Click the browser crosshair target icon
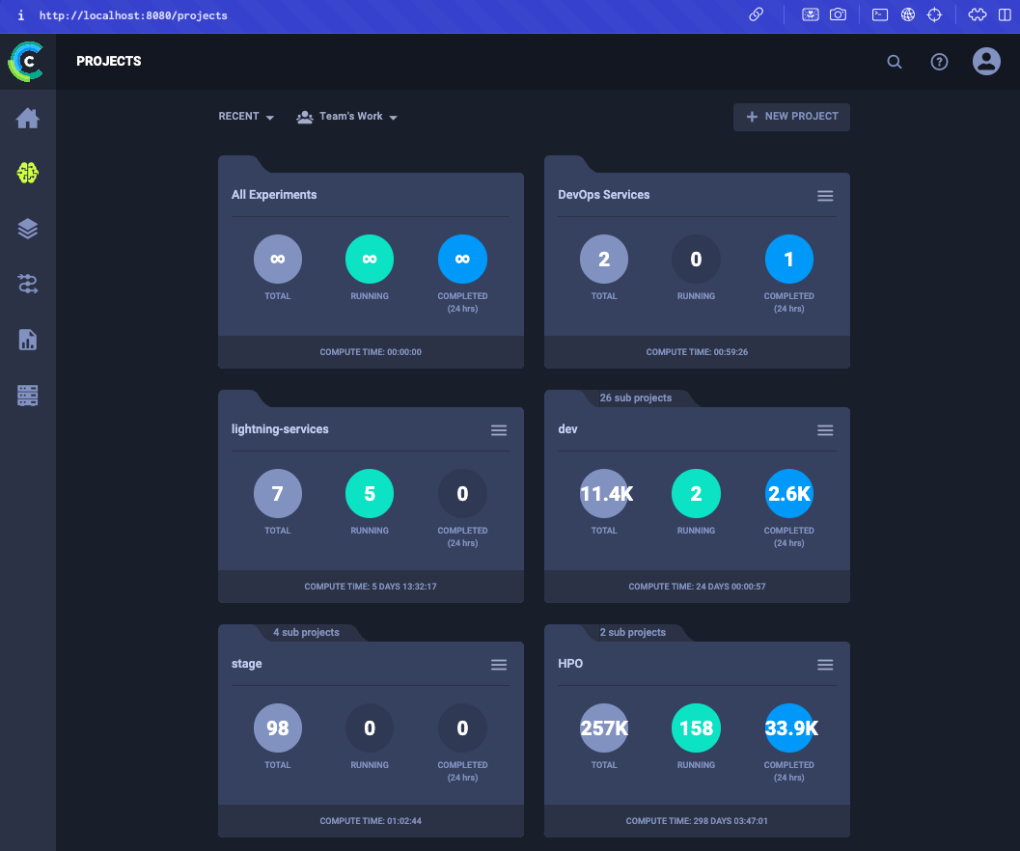 point(935,14)
